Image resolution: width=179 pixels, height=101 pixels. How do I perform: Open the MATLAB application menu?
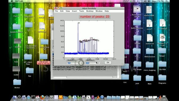pyautogui.click(x=19, y=1)
